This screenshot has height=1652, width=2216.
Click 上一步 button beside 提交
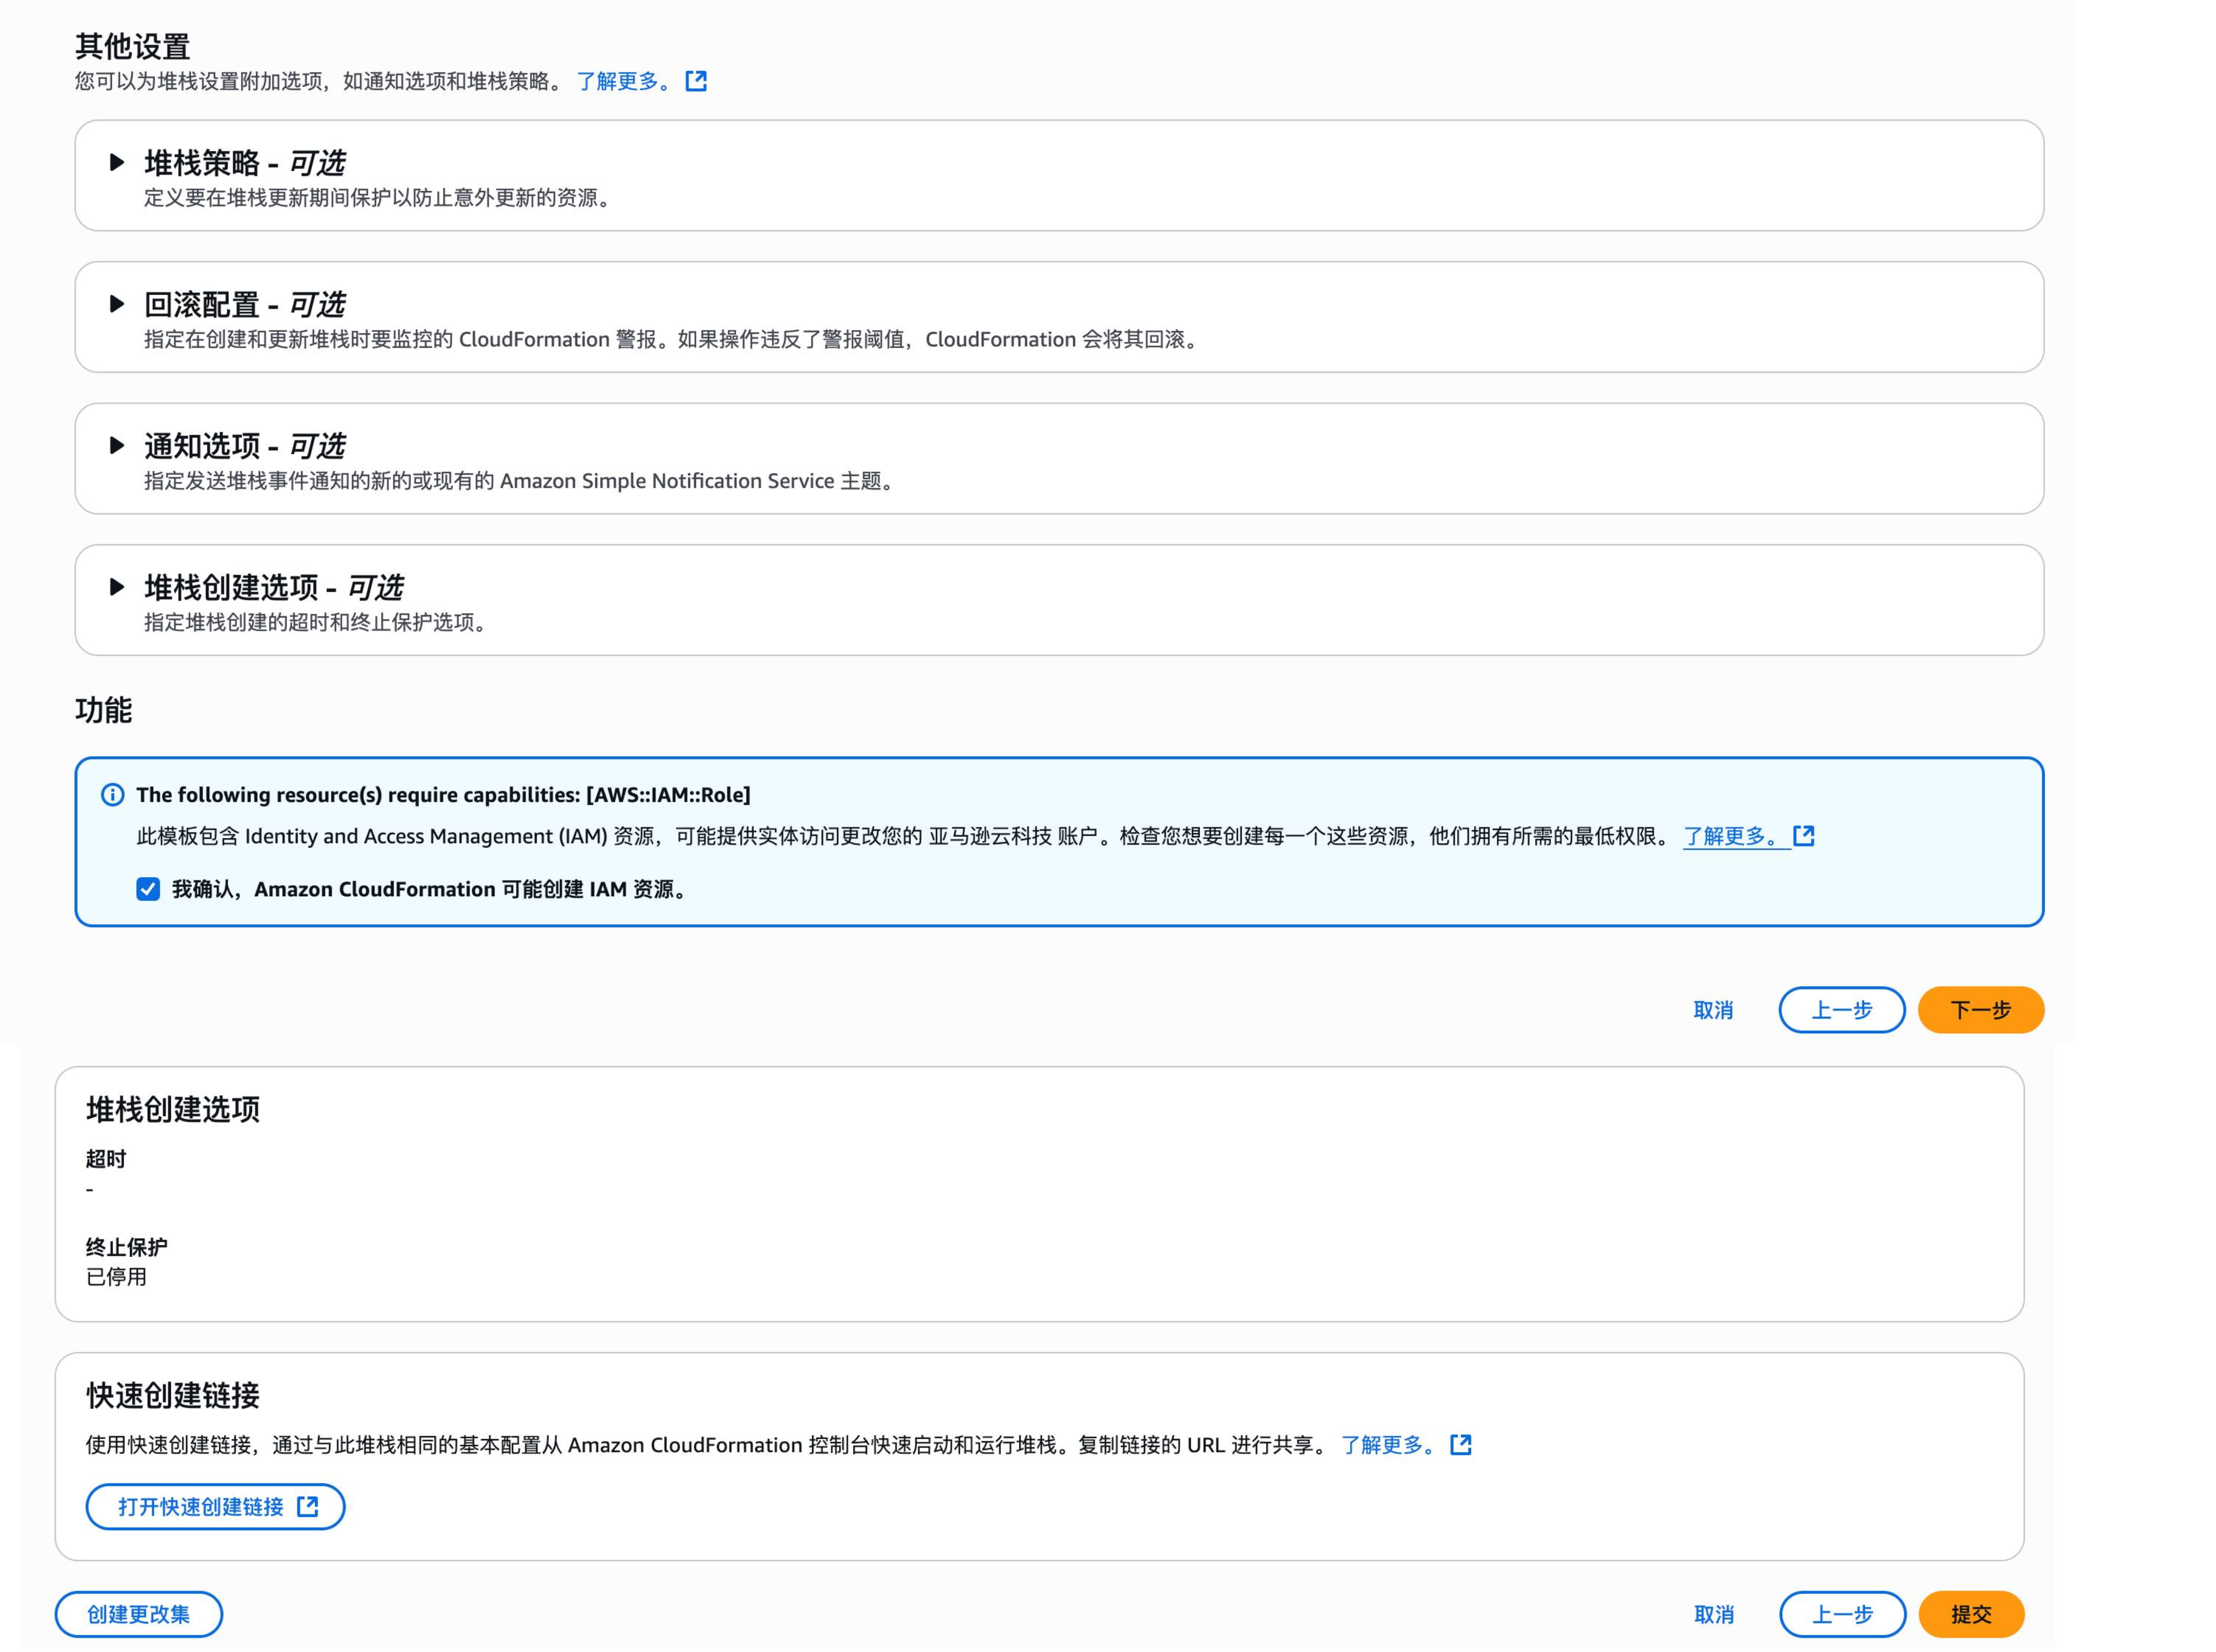click(x=1842, y=1614)
